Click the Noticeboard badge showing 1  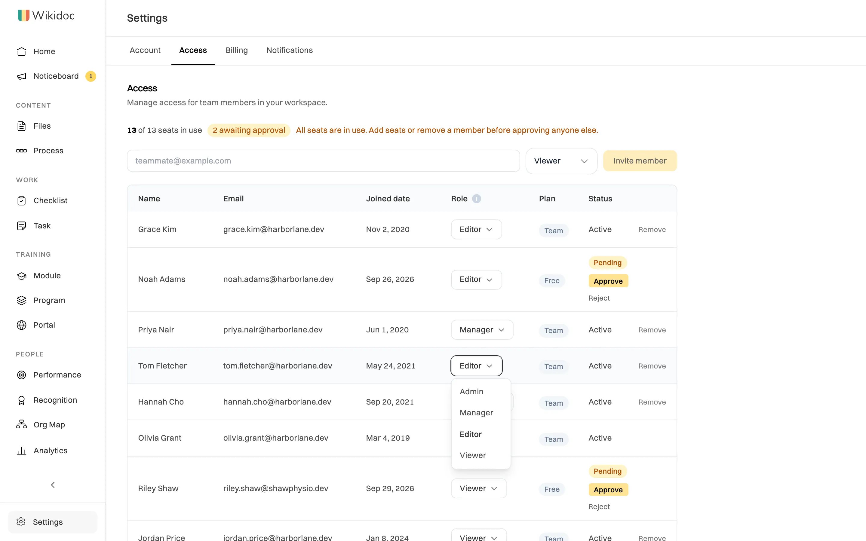91,76
